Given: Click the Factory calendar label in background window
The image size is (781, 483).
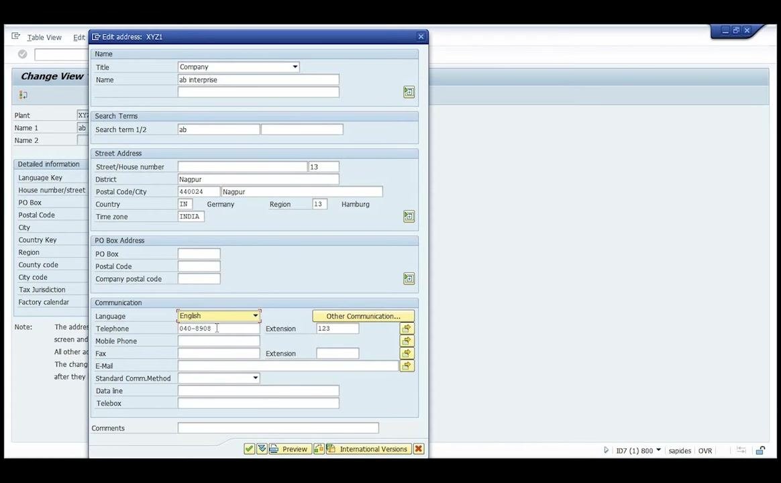Looking at the screenshot, I should click(44, 303).
